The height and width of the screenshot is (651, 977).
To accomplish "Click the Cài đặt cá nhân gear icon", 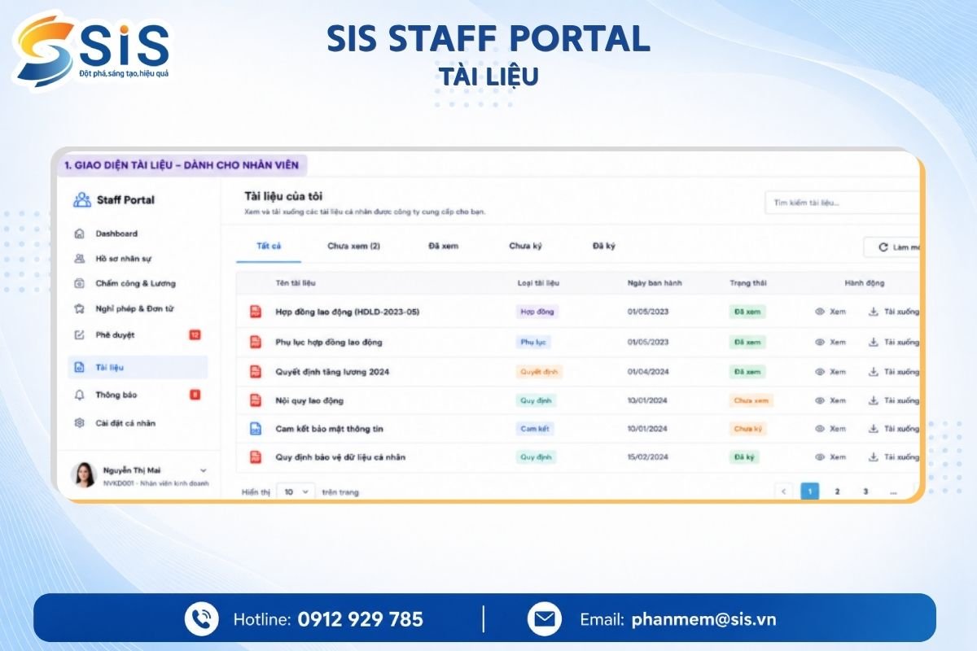I will click(x=80, y=423).
